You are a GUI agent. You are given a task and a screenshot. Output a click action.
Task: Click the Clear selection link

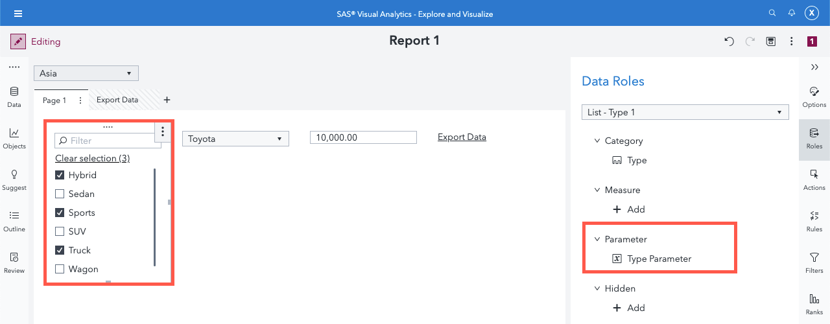92,158
